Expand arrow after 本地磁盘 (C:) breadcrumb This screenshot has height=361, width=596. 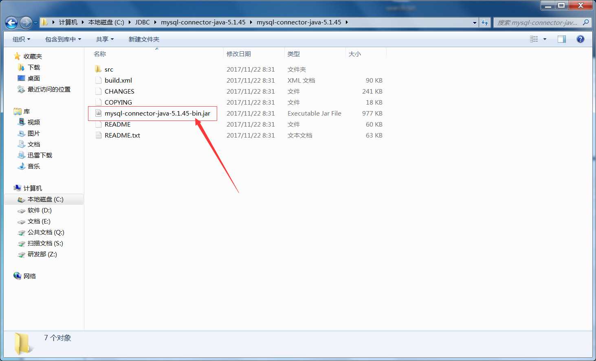pyautogui.click(x=130, y=22)
